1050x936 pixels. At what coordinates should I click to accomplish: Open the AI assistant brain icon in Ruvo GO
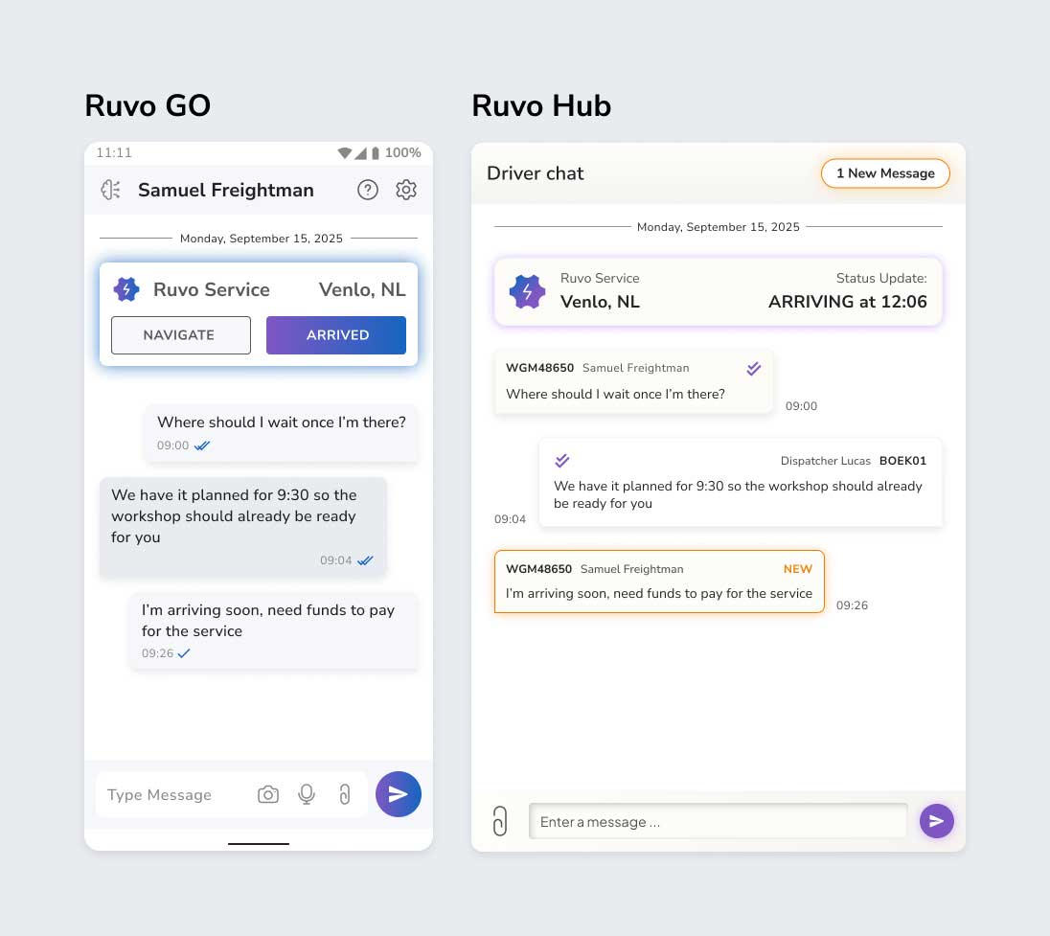[110, 190]
